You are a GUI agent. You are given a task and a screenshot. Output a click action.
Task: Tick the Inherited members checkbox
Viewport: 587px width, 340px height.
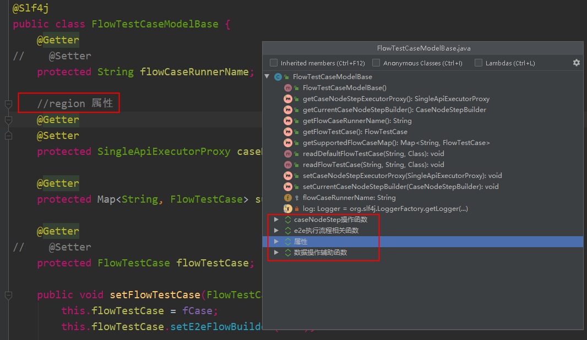point(274,63)
